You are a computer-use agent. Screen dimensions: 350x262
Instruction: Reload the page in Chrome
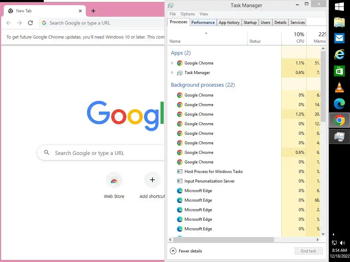point(30,23)
